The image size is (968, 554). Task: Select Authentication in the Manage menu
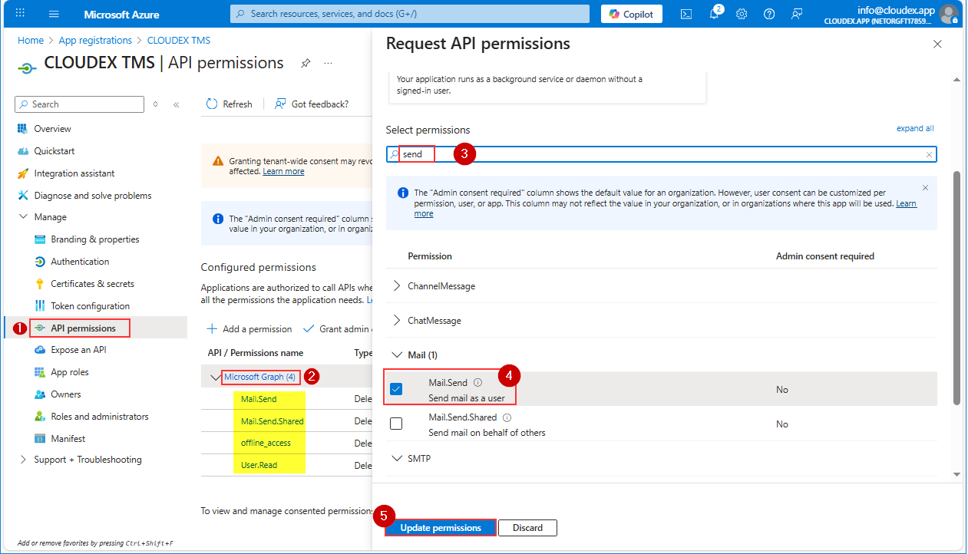point(80,262)
